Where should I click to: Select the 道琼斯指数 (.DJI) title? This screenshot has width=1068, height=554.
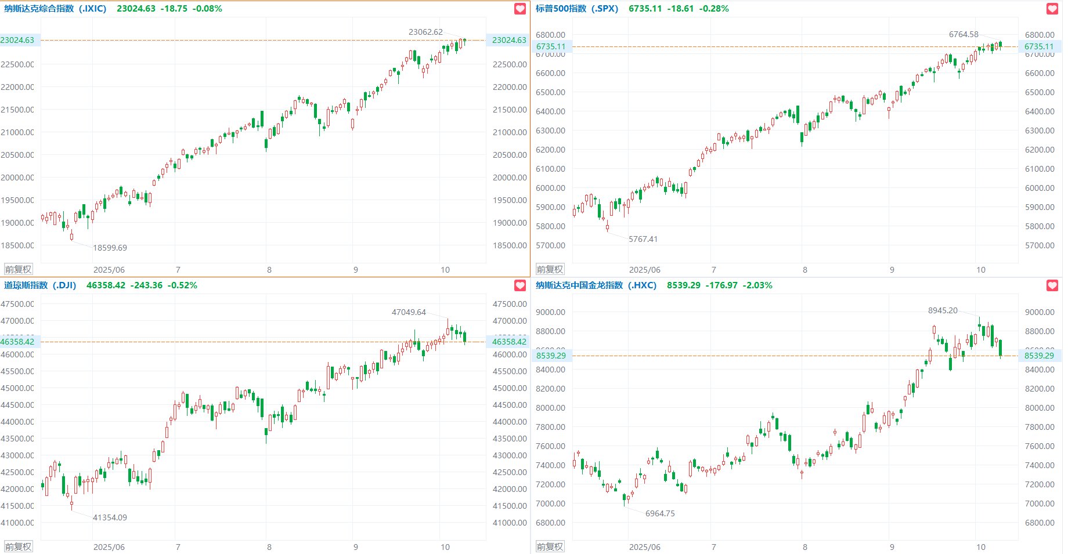[40, 285]
